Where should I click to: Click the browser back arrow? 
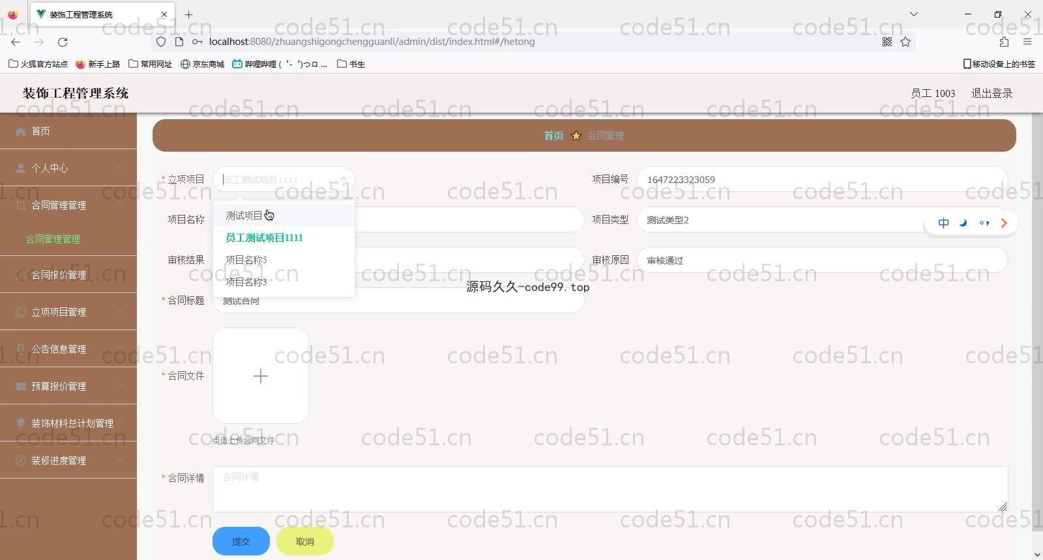point(16,42)
